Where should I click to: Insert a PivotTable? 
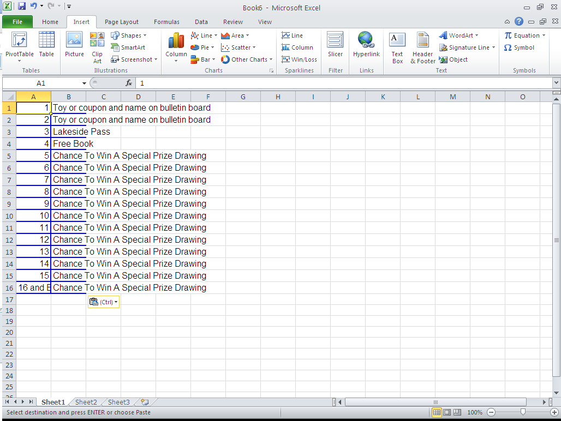point(19,47)
